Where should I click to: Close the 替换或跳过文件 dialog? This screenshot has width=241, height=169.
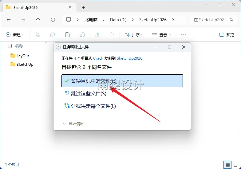(184, 47)
